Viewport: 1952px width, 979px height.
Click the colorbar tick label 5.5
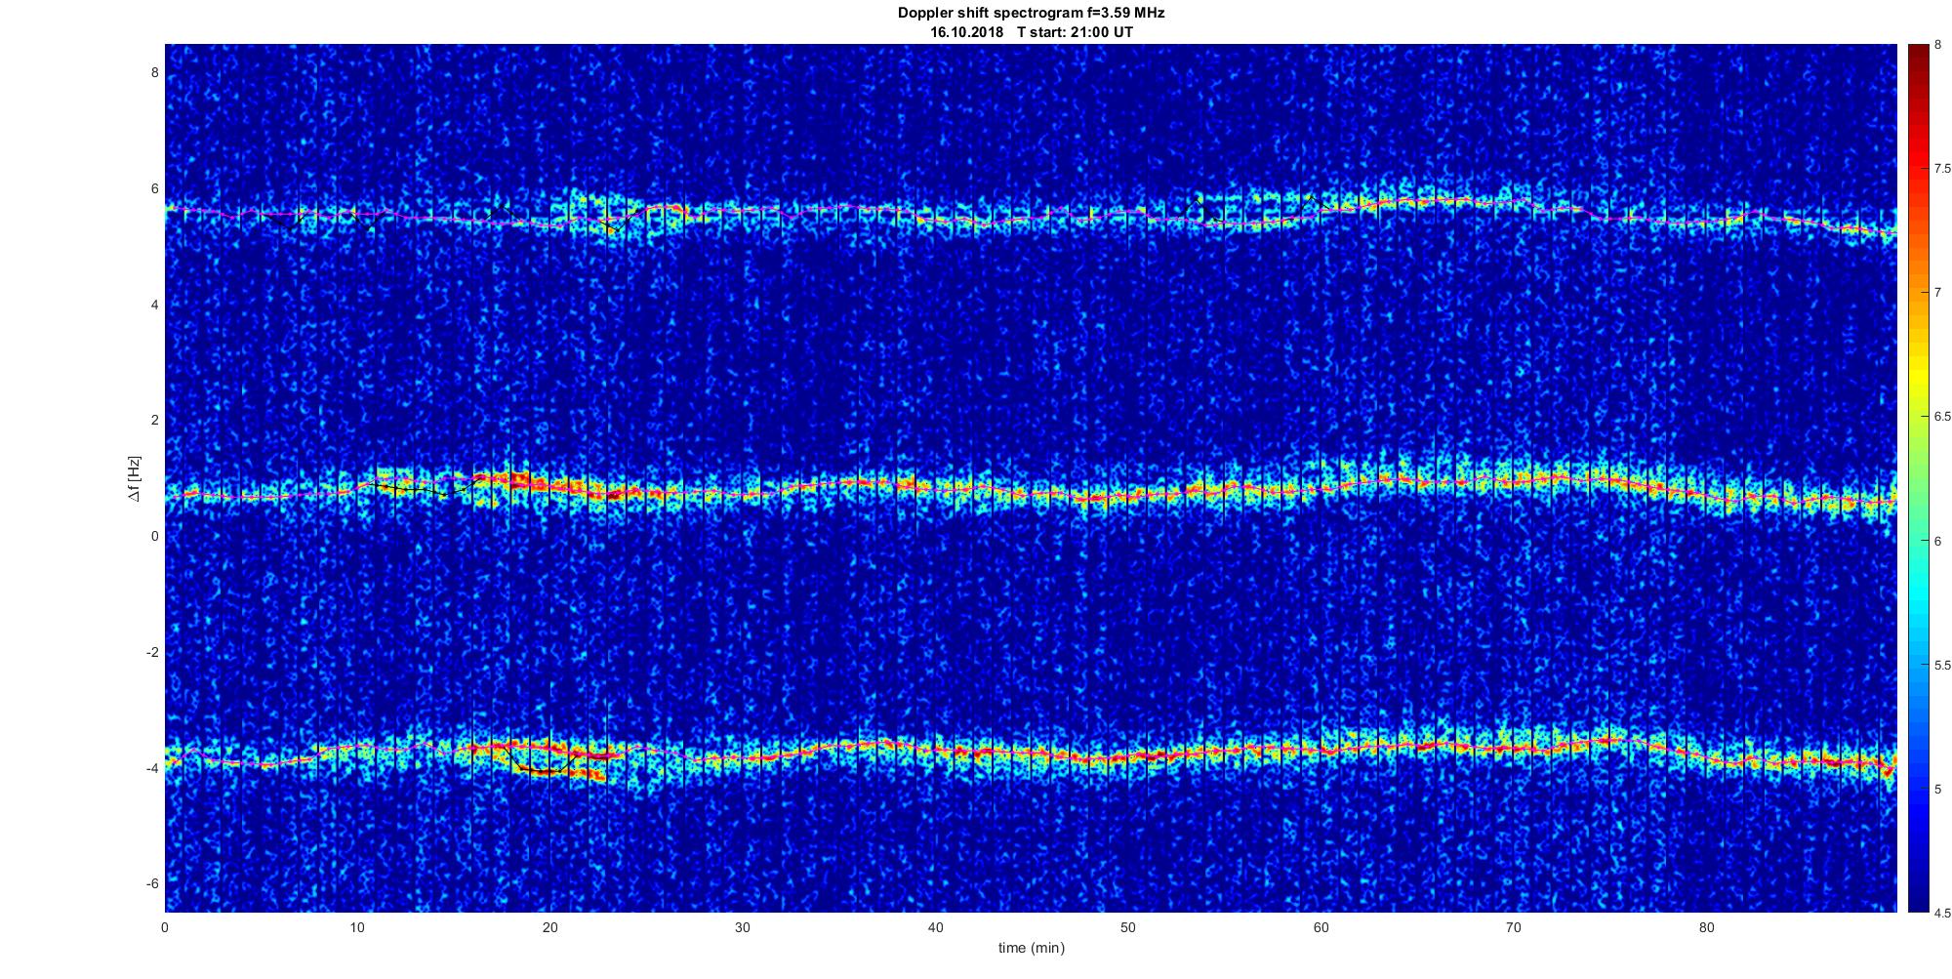(1942, 665)
